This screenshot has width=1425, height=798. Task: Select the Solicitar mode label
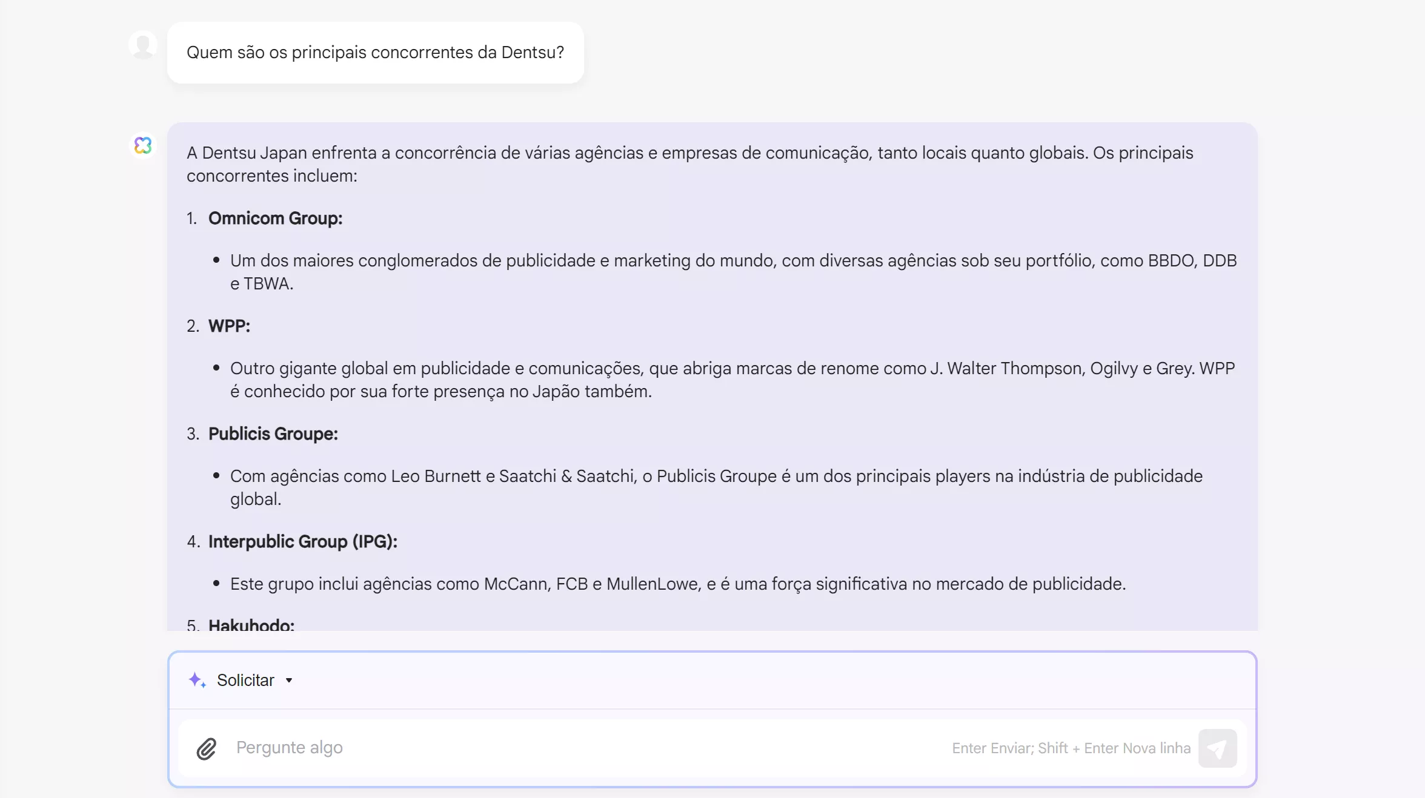coord(246,681)
